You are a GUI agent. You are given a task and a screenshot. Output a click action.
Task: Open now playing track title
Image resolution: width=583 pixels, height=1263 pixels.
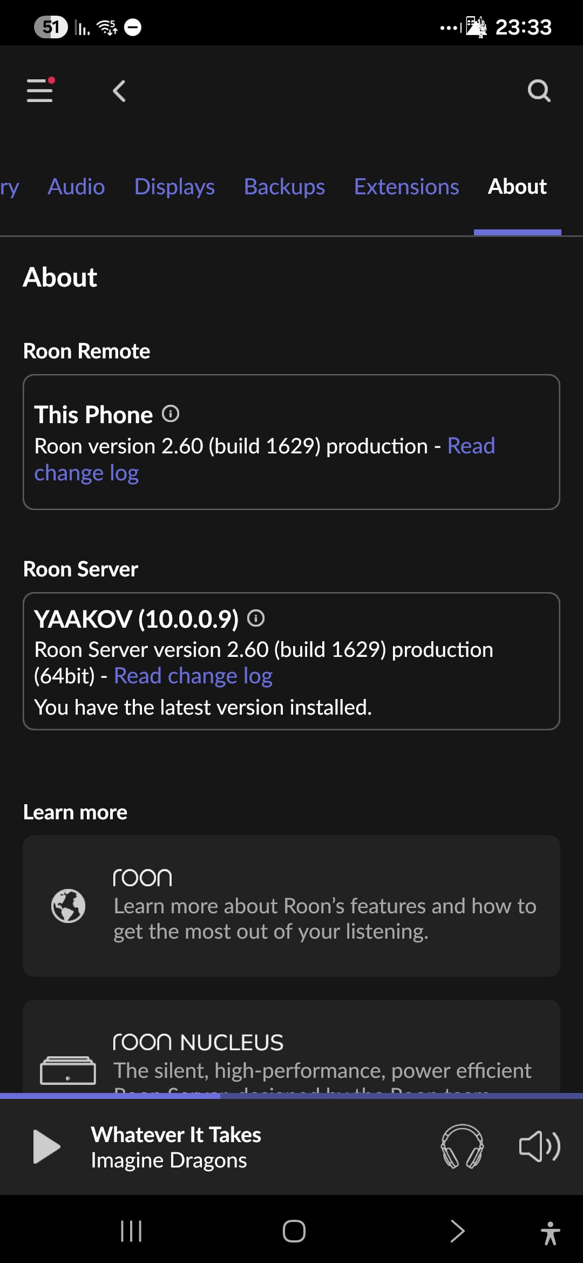176,1135
